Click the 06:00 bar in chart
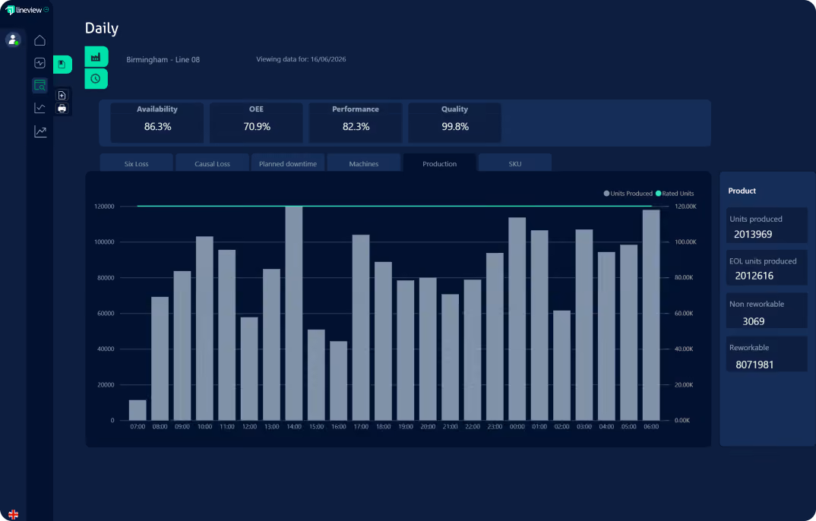 click(x=651, y=315)
